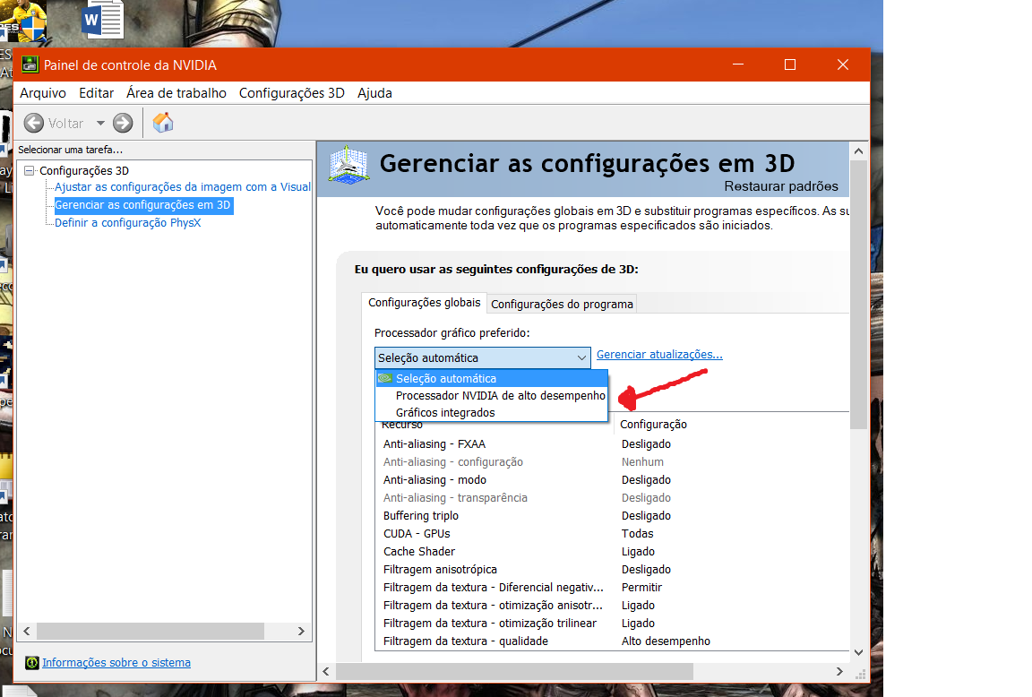Click the Voltar back arrow icon
Viewport: 1032px width, 697px height.
pos(33,123)
